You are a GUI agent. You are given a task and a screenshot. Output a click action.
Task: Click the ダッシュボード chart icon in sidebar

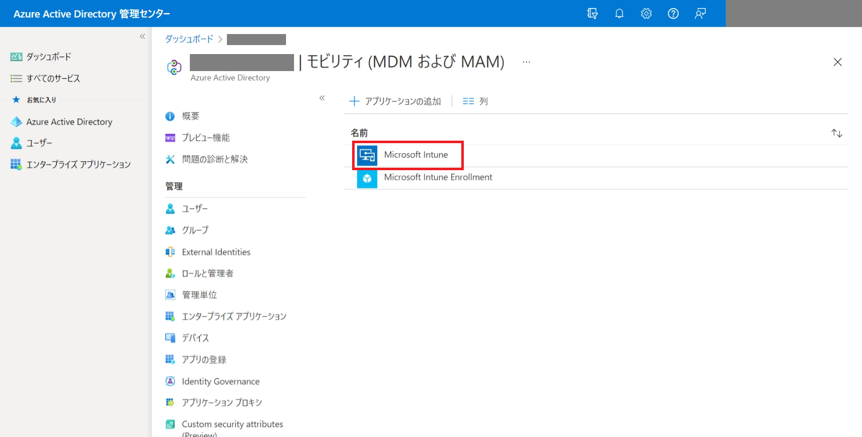(x=16, y=57)
